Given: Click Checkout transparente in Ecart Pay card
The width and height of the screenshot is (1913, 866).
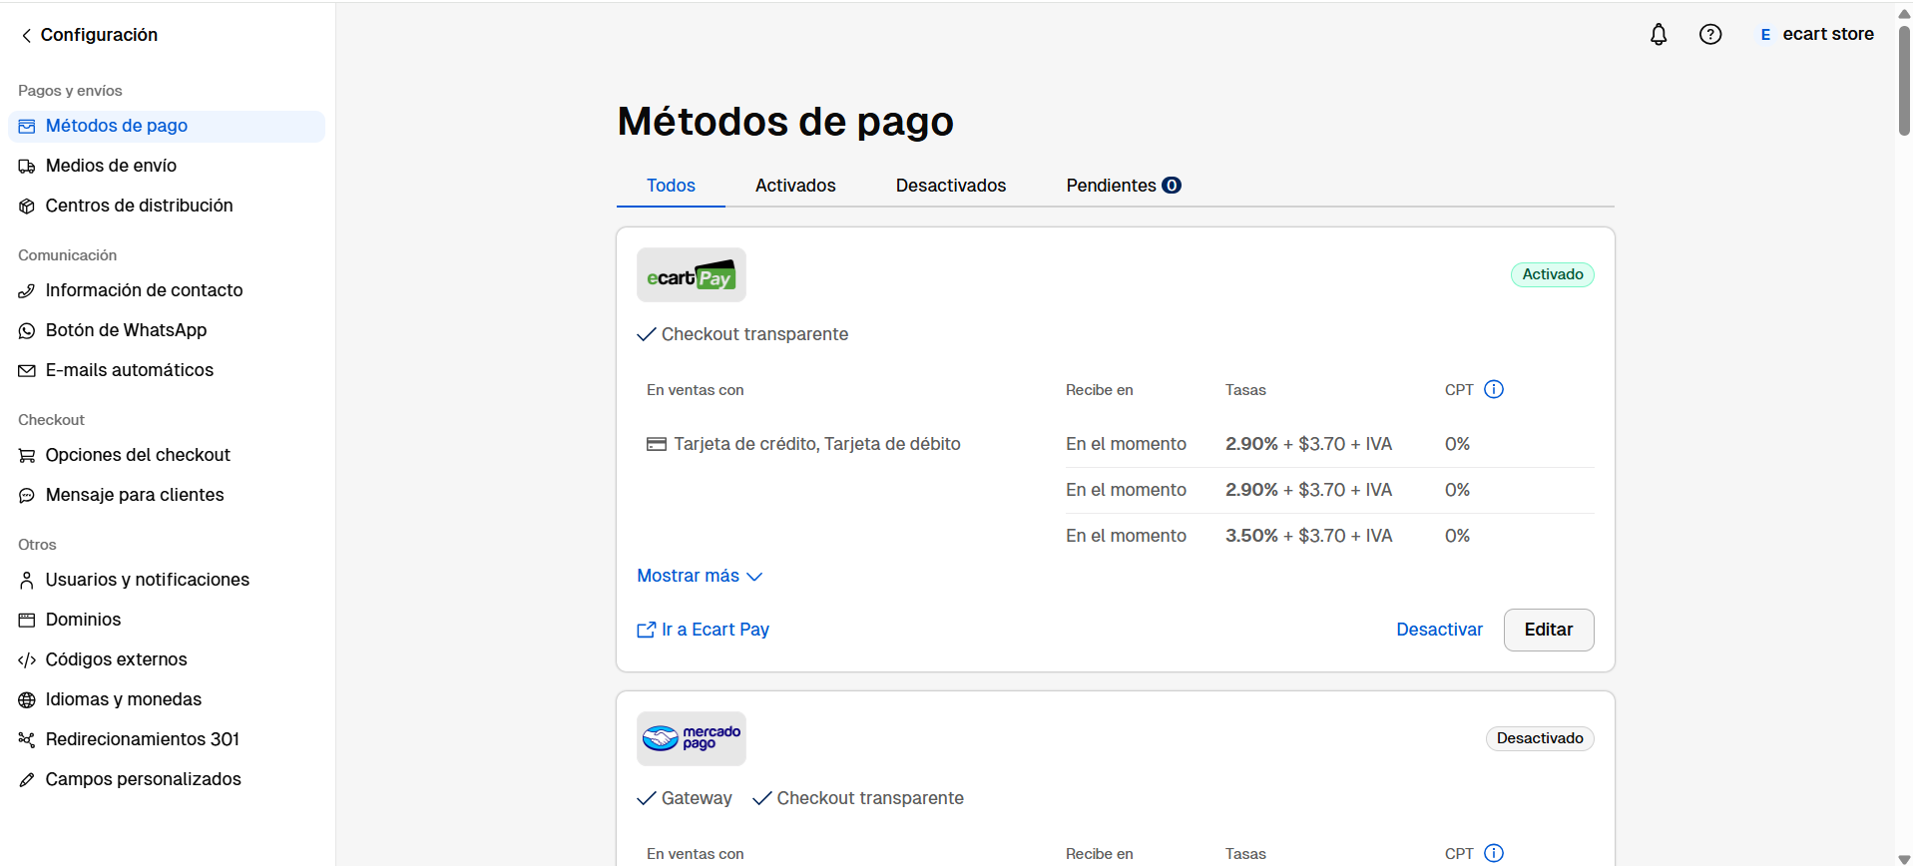Looking at the screenshot, I should [x=754, y=334].
